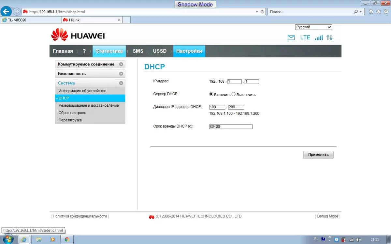Click the Huawei logo at top left
Image resolution: width=391 pixels, height=244 pixels.
[x=78, y=35]
